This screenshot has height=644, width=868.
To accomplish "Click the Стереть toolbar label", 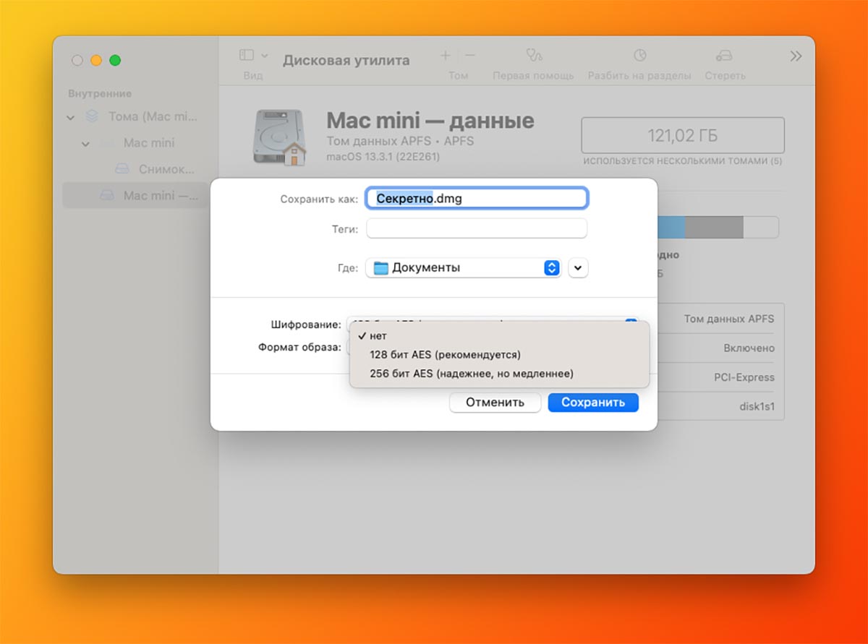I will pos(725,75).
